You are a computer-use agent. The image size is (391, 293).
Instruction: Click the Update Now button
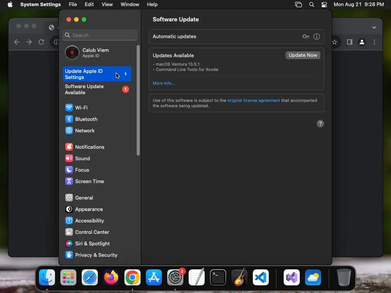(x=303, y=55)
